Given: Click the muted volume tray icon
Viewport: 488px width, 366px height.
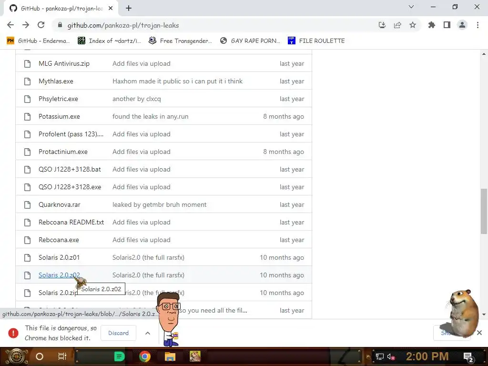Looking at the screenshot, I should 391,356.
